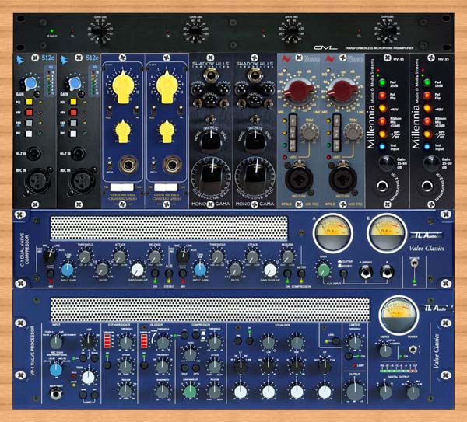Adjust the blue Mic Gain knob on the VP-1
The image size is (467, 422).
[56, 370]
